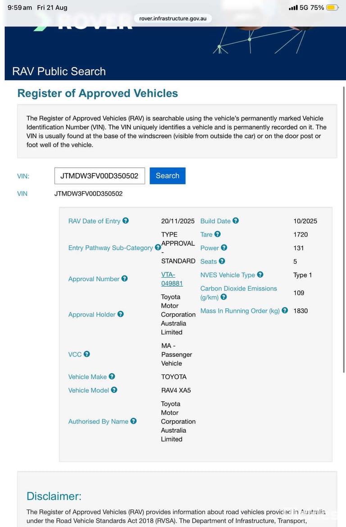
Task: Click the Power help icon
Action: (224, 247)
